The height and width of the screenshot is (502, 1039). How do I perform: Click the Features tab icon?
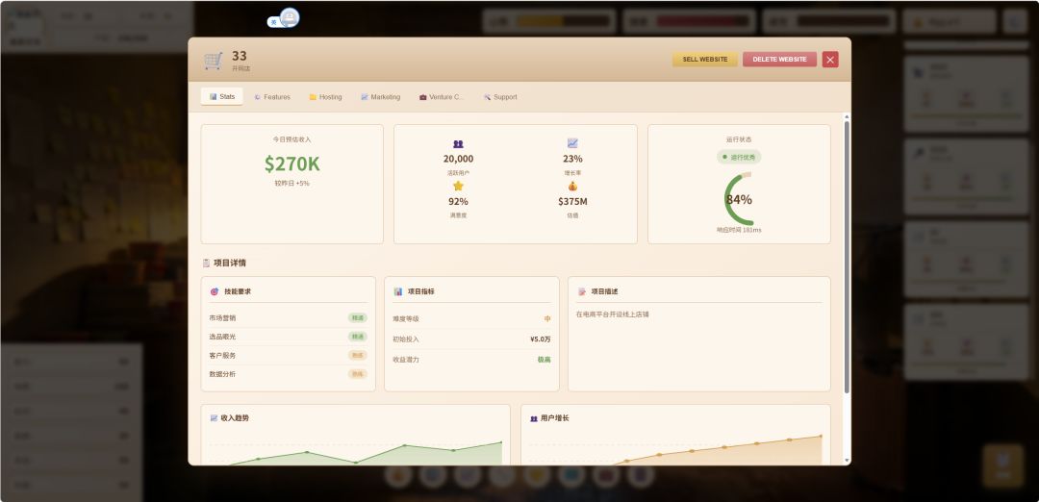tap(258, 97)
